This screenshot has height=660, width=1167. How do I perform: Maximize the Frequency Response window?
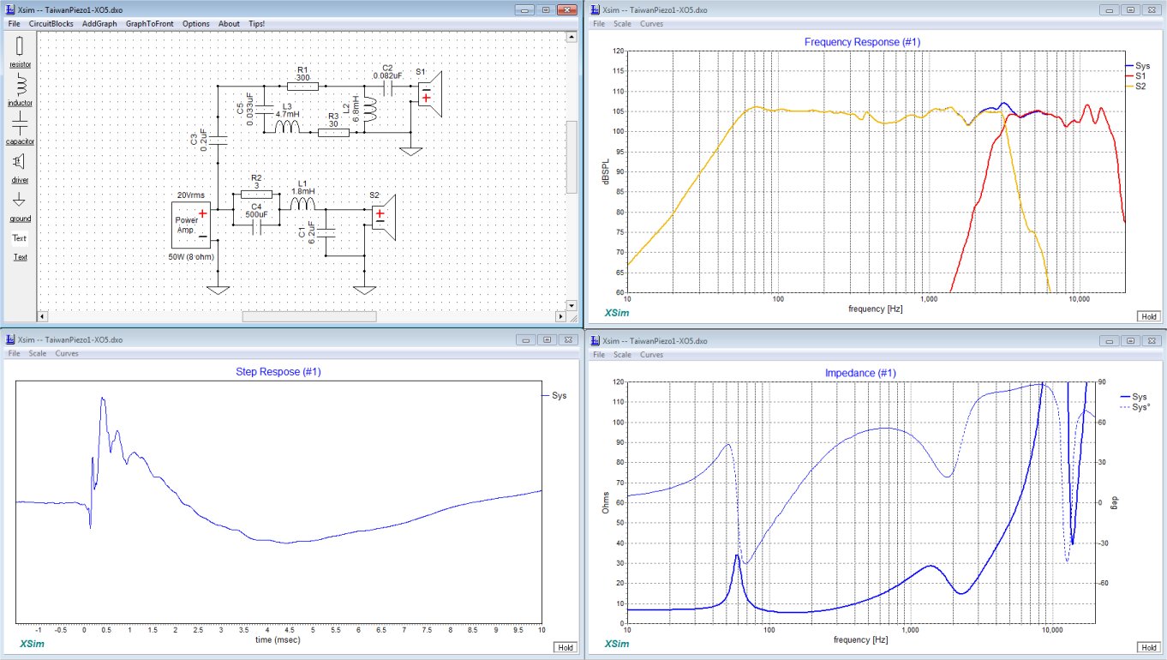pyautogui.click(x=1131, y=9)
